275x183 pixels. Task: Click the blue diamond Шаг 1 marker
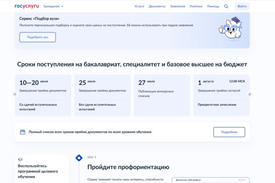click(x=79, y=158)
